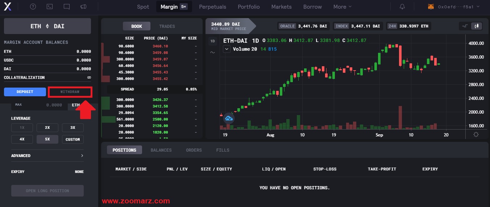The height and width of the screenshot is (207, 490).
Task: Open the chart indicators wave icon
Action: coord(212,52)
